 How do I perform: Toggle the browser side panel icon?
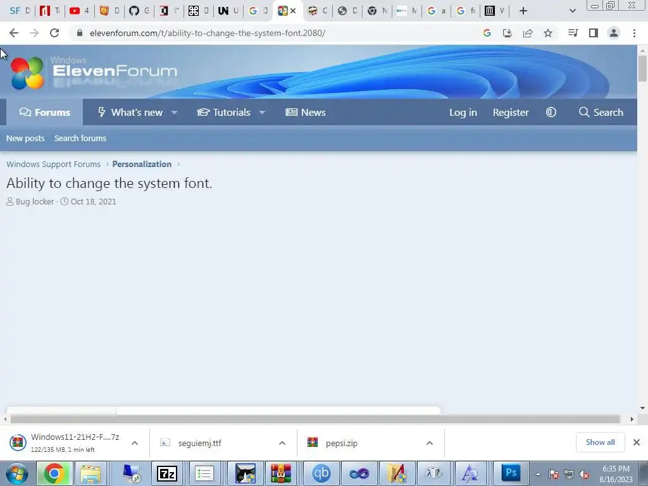(x=594, y=33)
